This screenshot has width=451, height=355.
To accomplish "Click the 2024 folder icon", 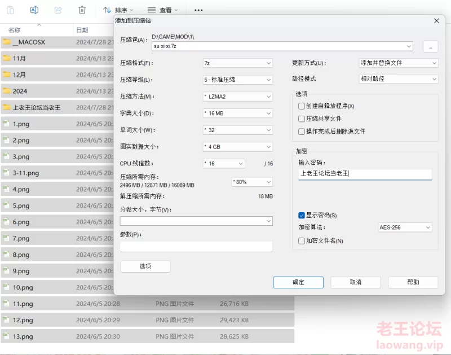I will tap(7, 91).
